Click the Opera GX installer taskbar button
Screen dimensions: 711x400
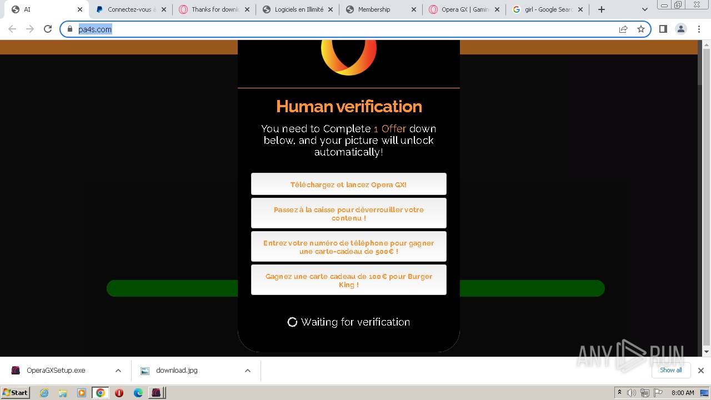pos(157,393)
